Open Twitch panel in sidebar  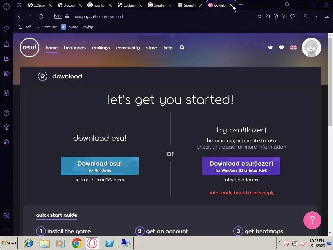coord(7,59)
